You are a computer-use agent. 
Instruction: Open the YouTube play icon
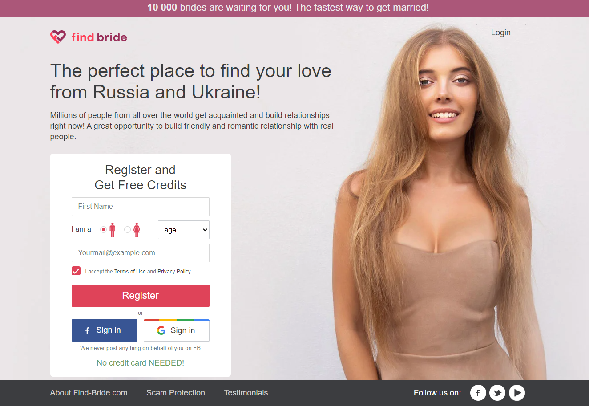[x=517, y=393]
